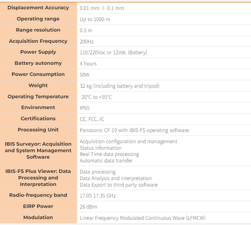Click the Range resolution label
The height and width of the screenshot is (225, 251).
38,30
